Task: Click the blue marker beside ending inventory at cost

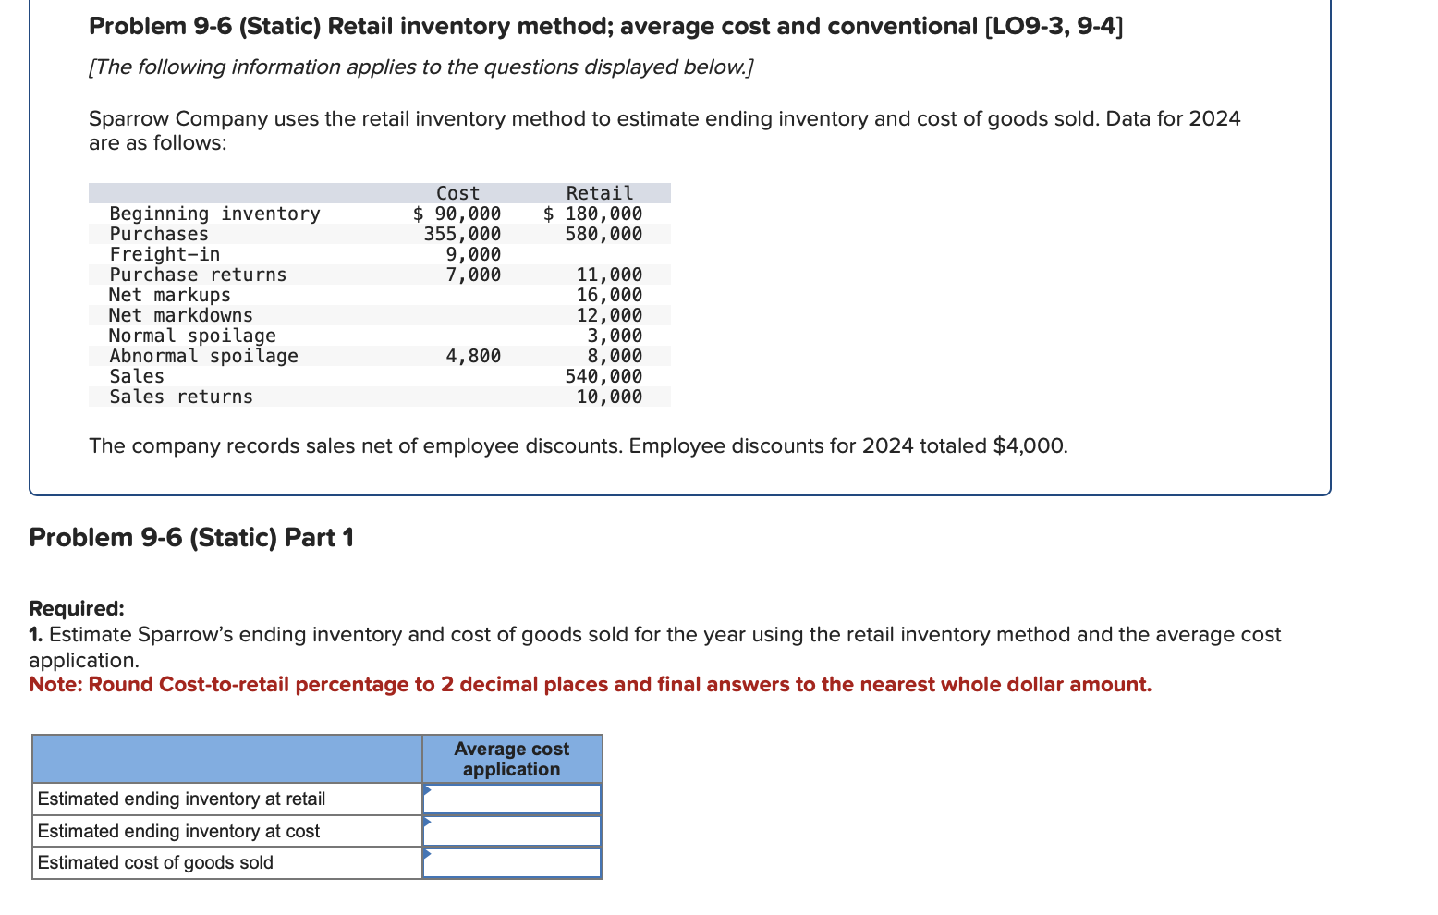Action: (428, 823)
